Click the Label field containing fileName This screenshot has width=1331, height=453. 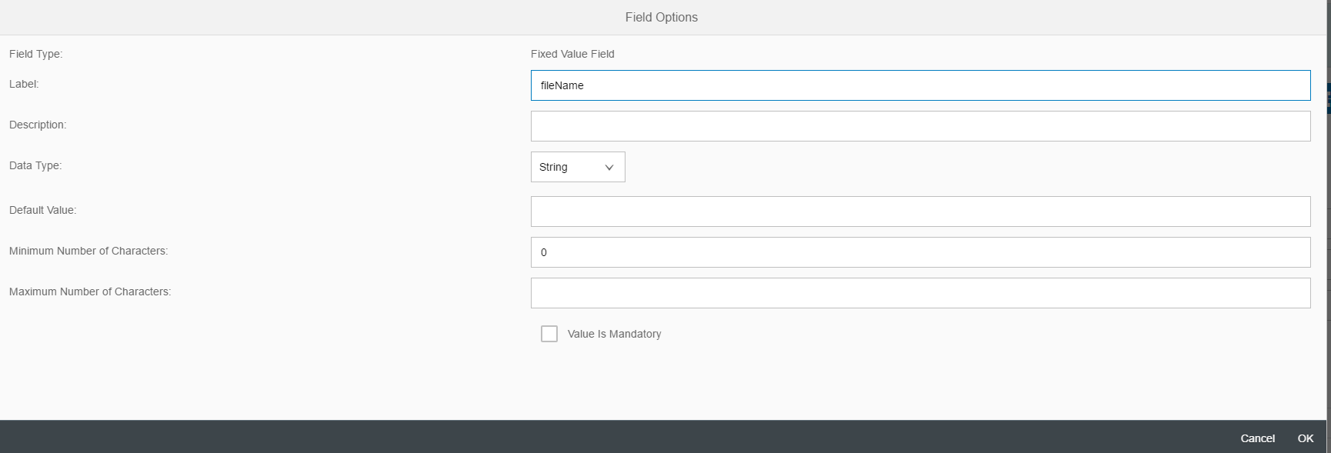(x=920, y=85)
